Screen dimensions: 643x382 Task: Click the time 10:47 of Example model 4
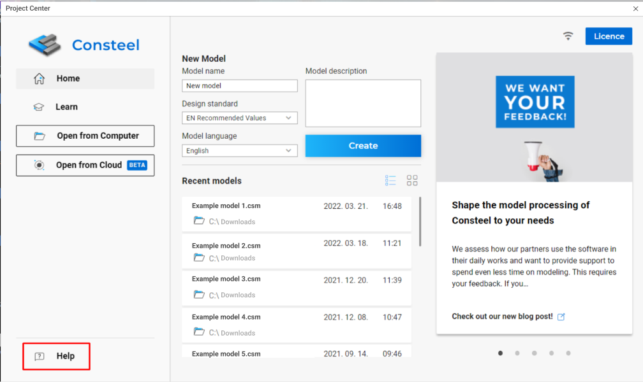pyautogui.click(x=392, y=317)
